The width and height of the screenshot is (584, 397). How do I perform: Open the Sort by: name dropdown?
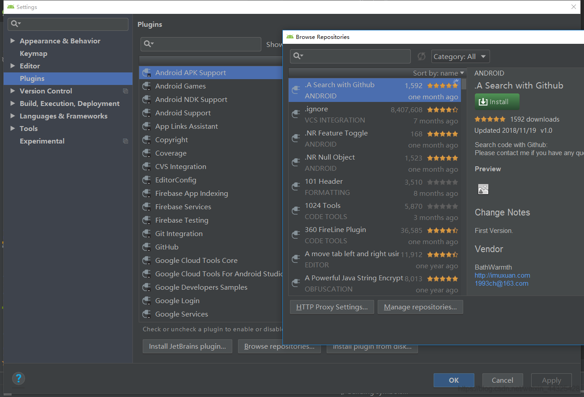point(439,73)
